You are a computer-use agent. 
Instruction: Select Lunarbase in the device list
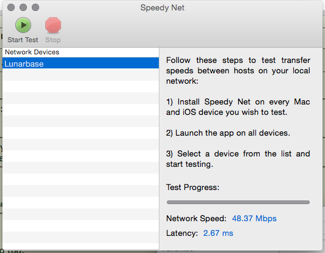81,64
